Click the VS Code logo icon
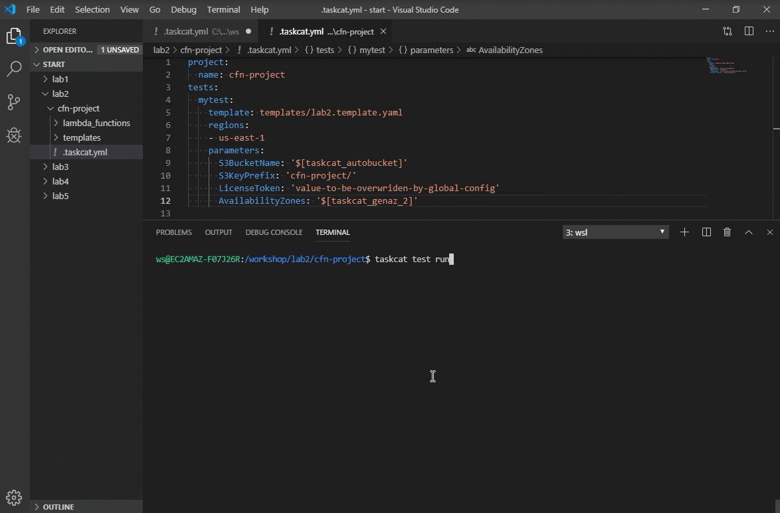This screenshot has width=780, height=513. click(x=10, y=9)
